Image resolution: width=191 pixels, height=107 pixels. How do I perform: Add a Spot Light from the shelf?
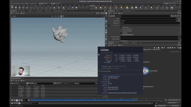click(x=101, y=8)
